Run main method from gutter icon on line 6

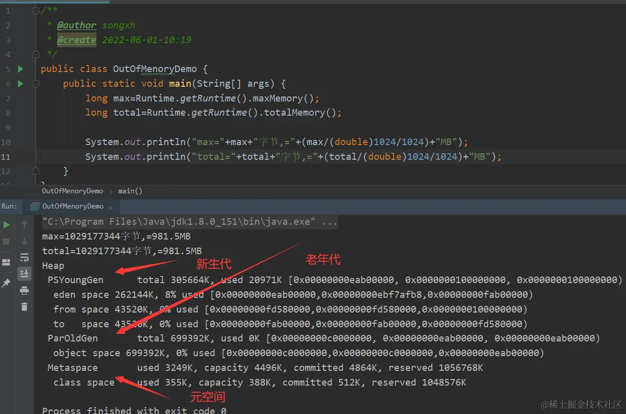pyautogui.click(x=20, y=84)
